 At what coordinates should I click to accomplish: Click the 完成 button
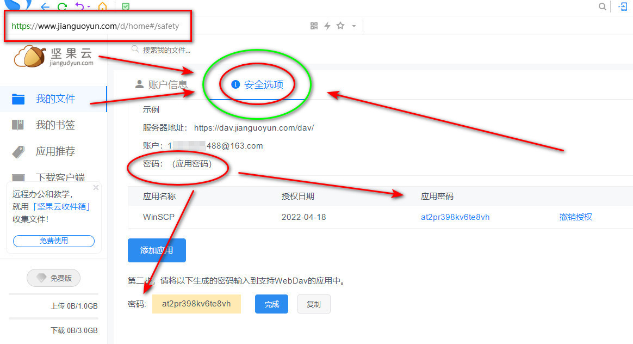coord(271,304)
